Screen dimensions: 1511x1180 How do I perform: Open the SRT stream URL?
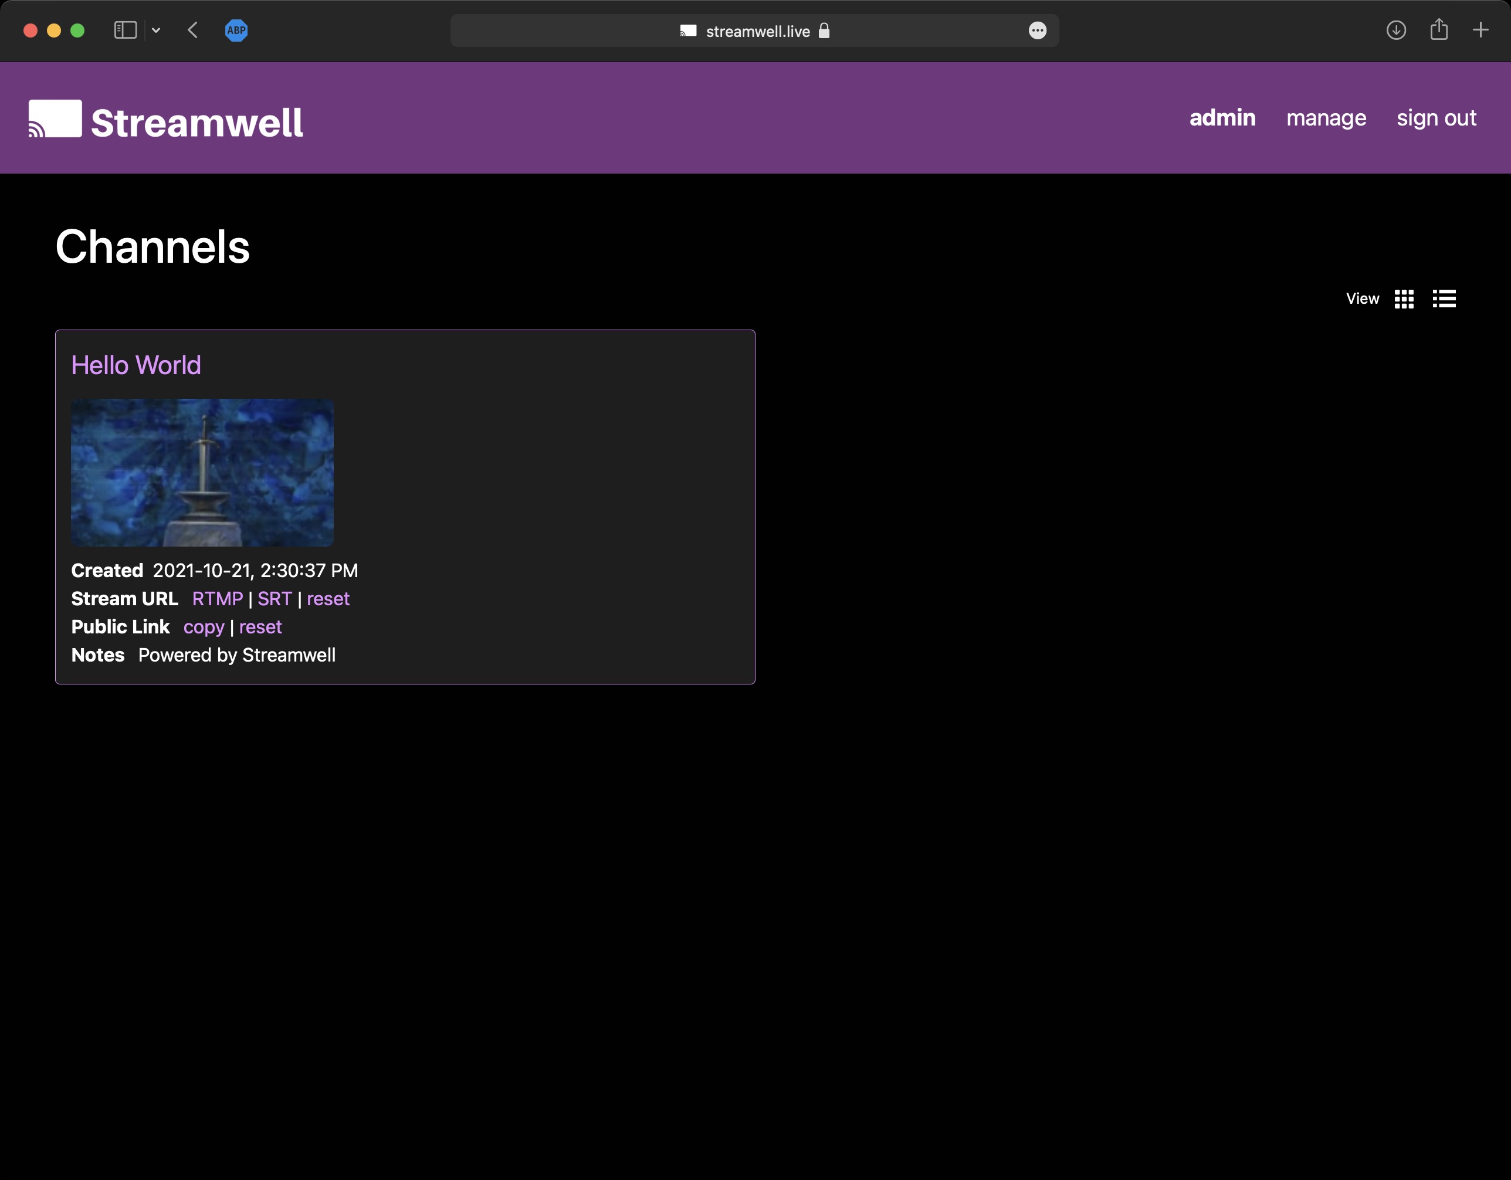[x=275, y=598]
